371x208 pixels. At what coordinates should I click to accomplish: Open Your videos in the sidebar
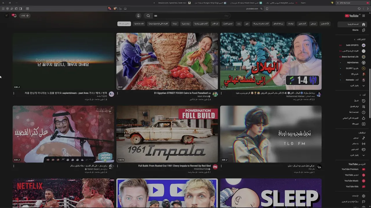(x=352, y=124)
